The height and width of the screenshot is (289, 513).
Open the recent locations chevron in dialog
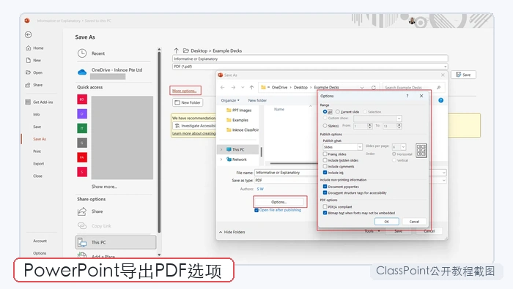[x=243, y=88]
